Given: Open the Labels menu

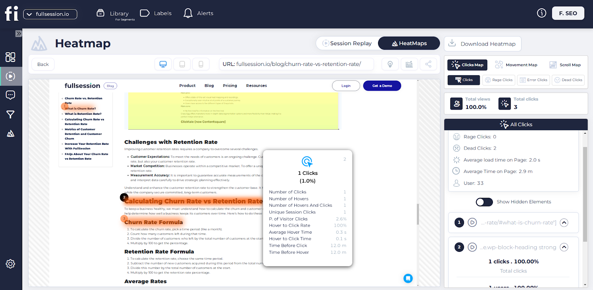Looking at the screenshot, I should tap(156, 13).
